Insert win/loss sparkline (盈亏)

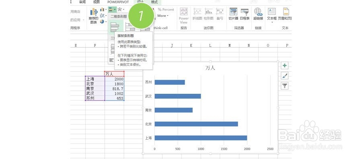click(220, 14)
